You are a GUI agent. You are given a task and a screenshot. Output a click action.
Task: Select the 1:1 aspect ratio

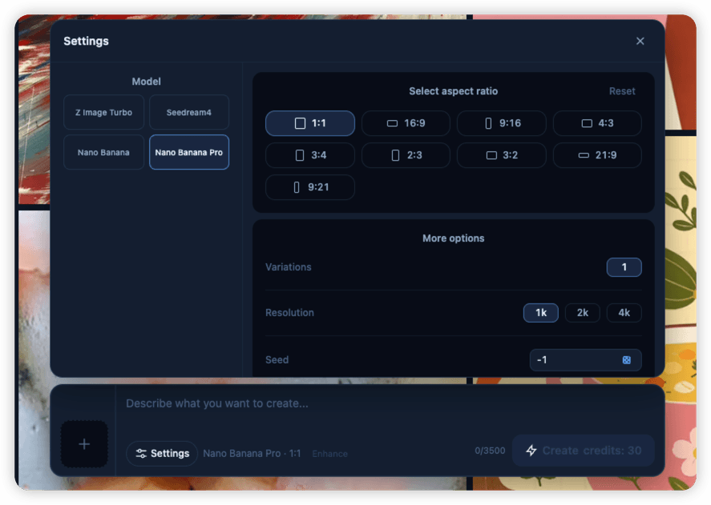[310, 123]
